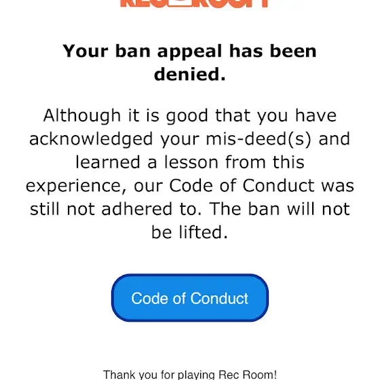This screenshot has width=380, height=380.
Task: Click the word 'Although' starting the paragraph
Action: point(82,115)
